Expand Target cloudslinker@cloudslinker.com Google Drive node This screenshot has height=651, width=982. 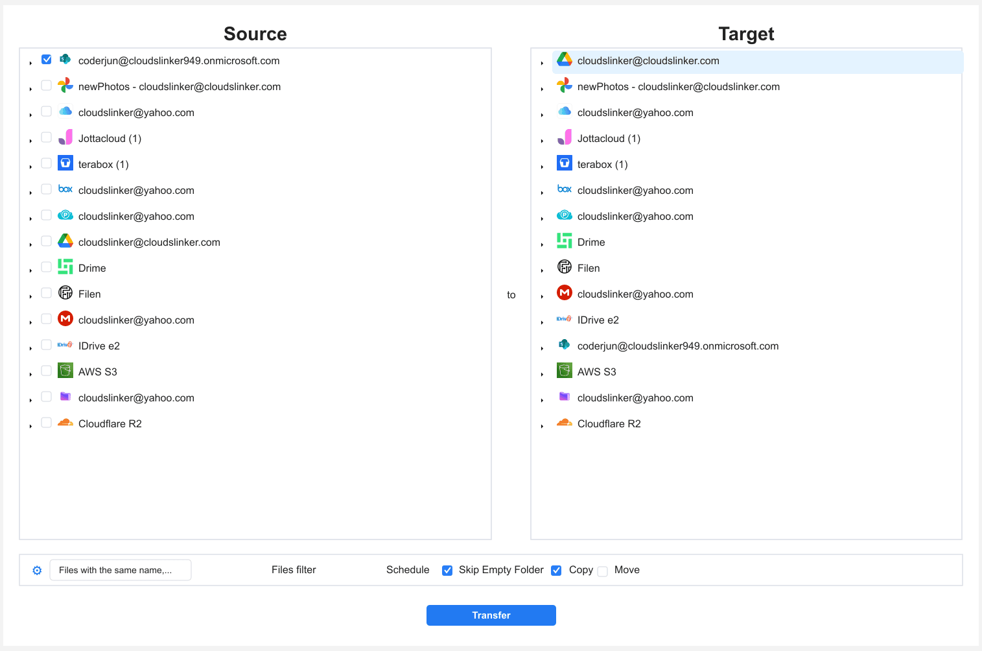pyautogui.click(x=542, y=63)
